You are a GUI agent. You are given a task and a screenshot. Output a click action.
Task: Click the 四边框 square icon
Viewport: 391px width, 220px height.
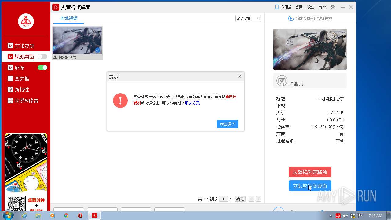pyautogui.click(x=10, y=79)
